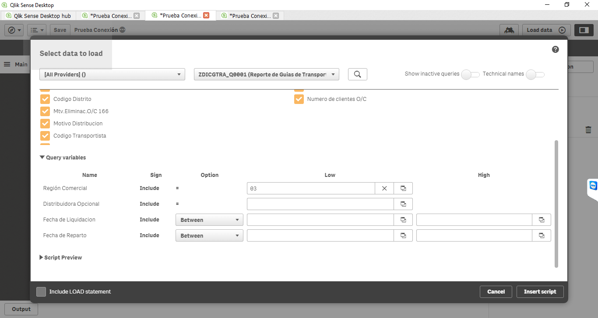Uncheck Codigo Distrito field
Viewport: 598px width, 318px height.
[45, 99]
